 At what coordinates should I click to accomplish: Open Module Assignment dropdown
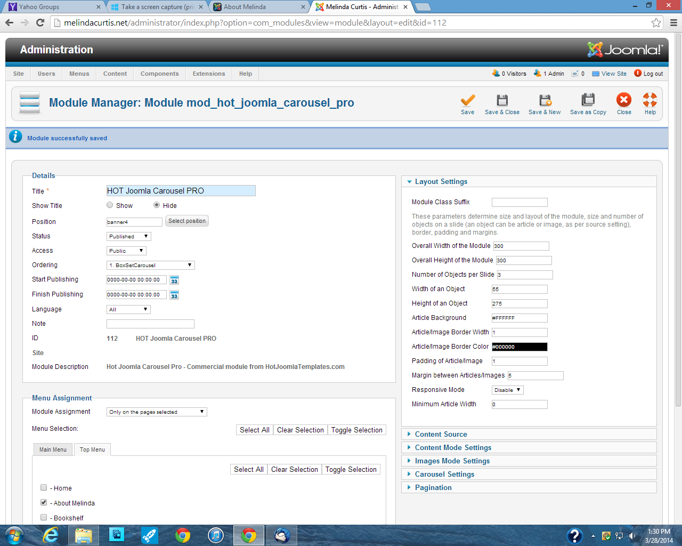[157, 412]
